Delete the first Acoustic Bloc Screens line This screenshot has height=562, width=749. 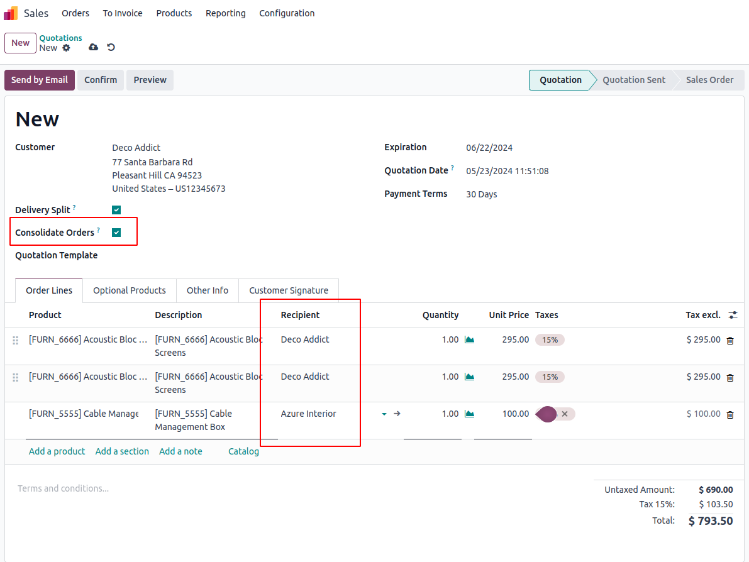point(730,341)
